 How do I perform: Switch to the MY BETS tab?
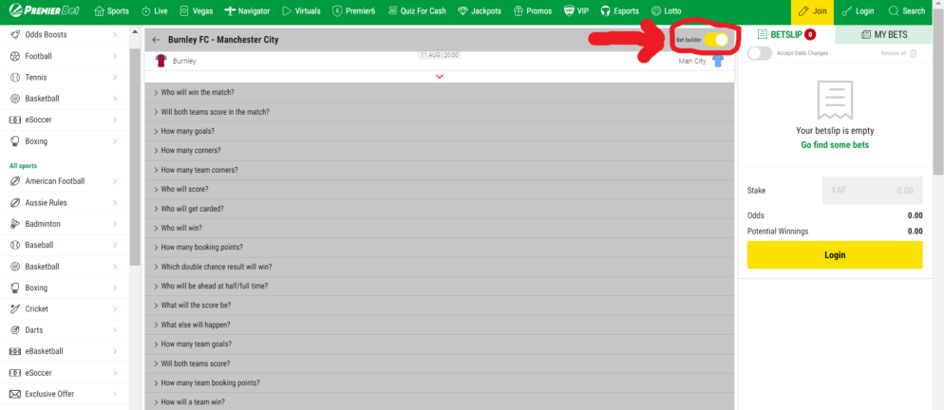click(883, 35)
